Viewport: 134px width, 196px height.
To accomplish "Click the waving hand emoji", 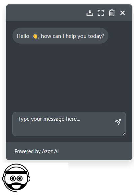I will click(35, 36).
